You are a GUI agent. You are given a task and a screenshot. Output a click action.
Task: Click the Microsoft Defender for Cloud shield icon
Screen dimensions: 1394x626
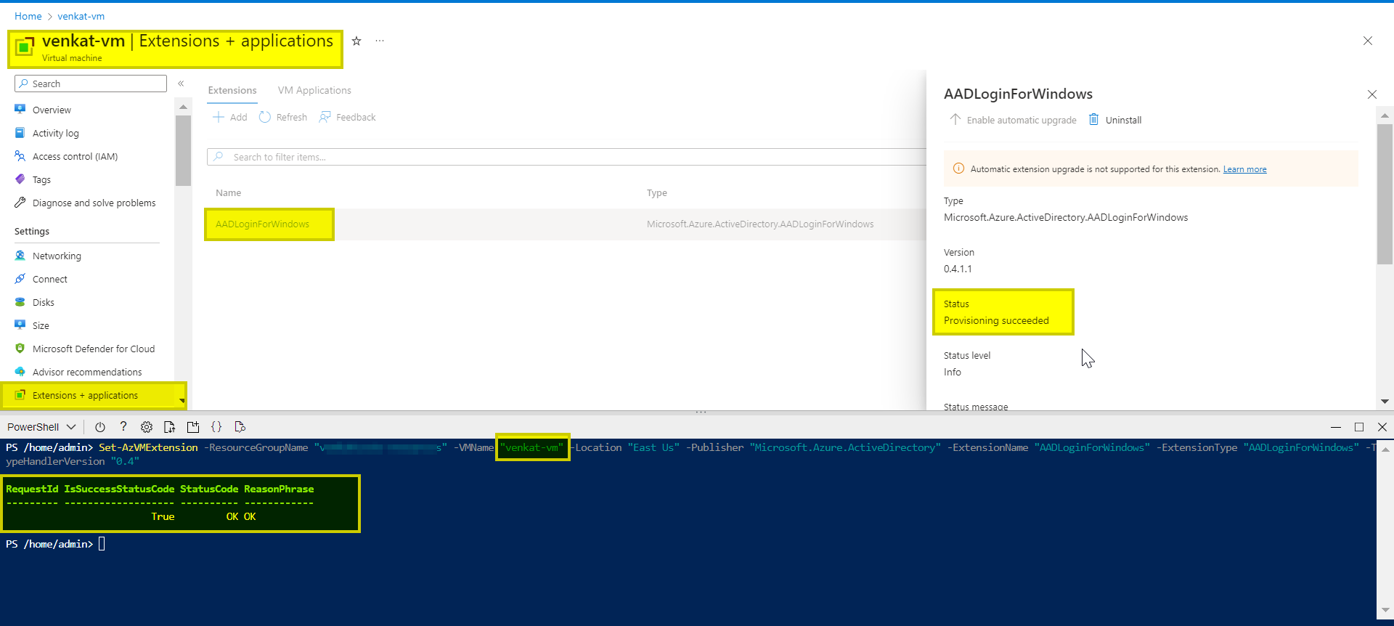click(20, 349)
